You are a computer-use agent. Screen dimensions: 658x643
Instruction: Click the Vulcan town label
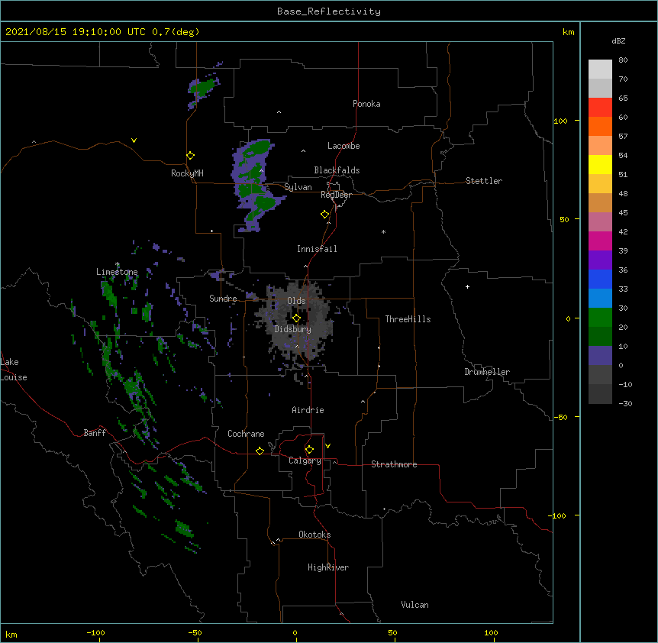tap(414, 605)
